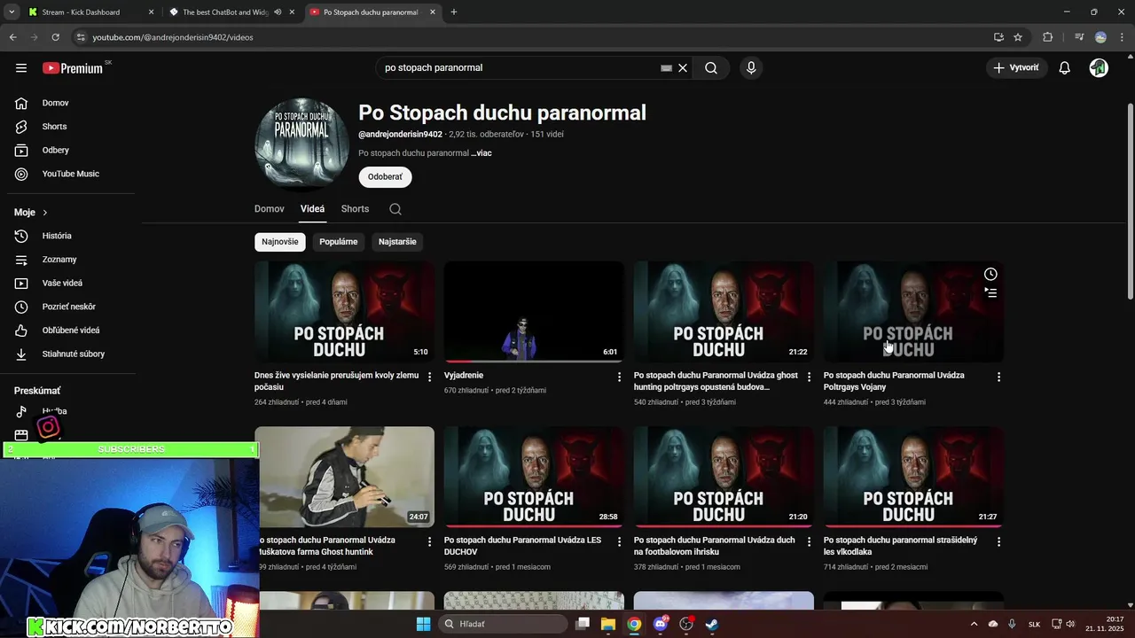Image resolution: width=1135 pixels, height=638 pixels.
Task: Switch to the channel Domov tab
Action: [x=270, y=209]
